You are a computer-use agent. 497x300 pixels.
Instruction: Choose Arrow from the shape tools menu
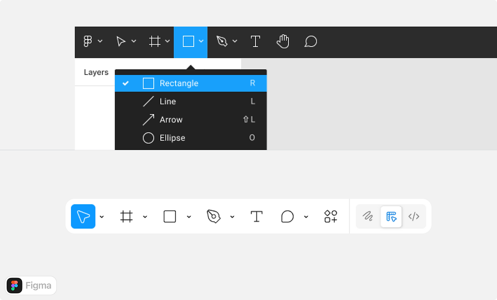191,120
